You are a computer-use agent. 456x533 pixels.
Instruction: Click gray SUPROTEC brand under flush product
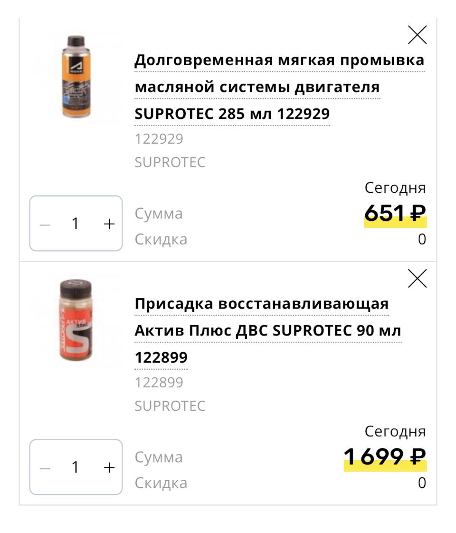click(x=170, y=162)
